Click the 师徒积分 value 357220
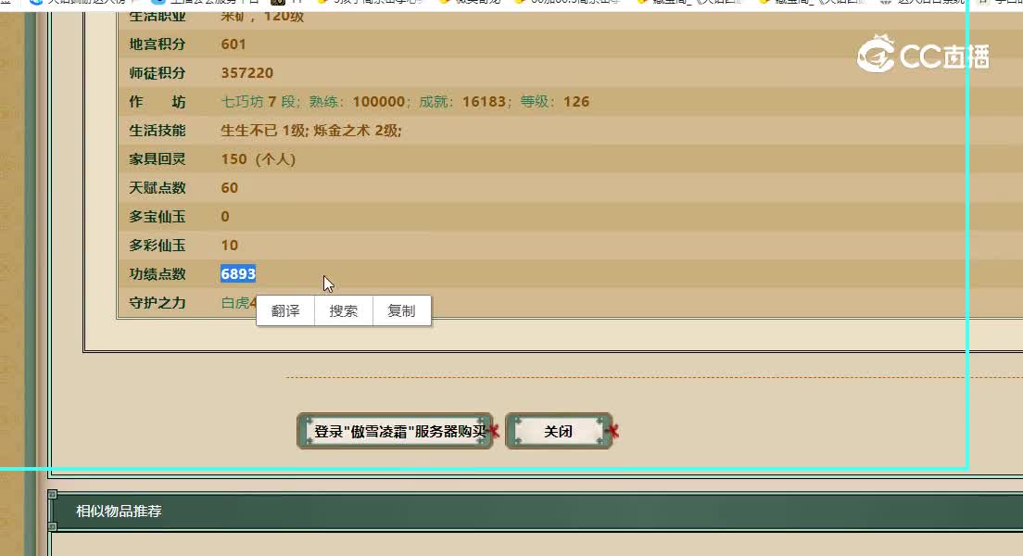1023x556 pixels. [247, 73]
